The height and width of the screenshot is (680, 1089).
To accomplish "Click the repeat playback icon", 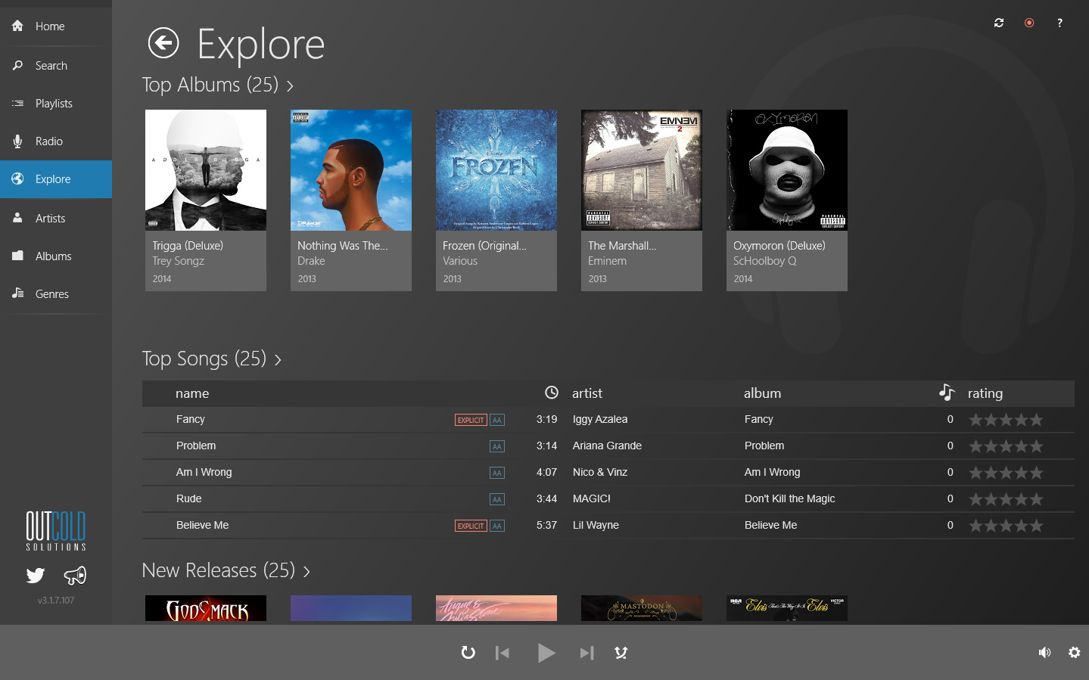I will point(468,652).
